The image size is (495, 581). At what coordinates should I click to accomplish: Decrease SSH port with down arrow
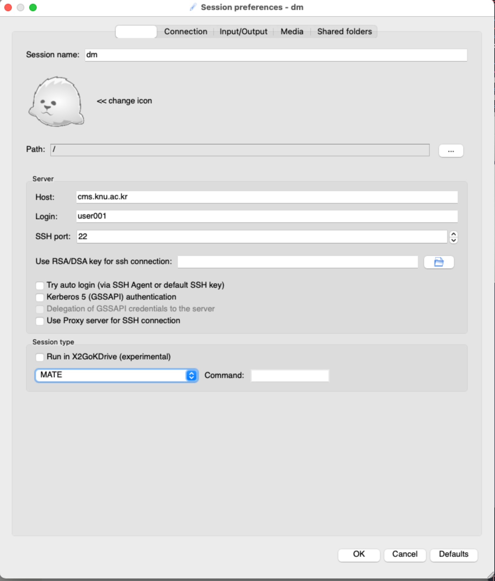pyautogui.click(x=453, y=240)
